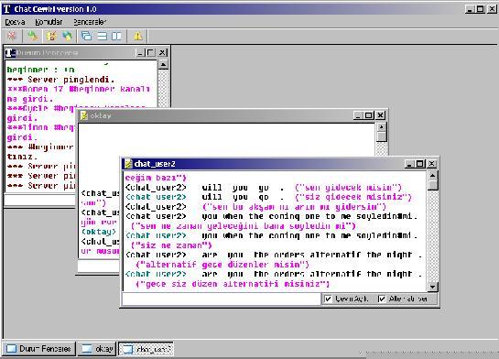The image size is (499, 359).
Task: Click the scrollbar thumb in chat_user2 window
Action: coord(432,185)
